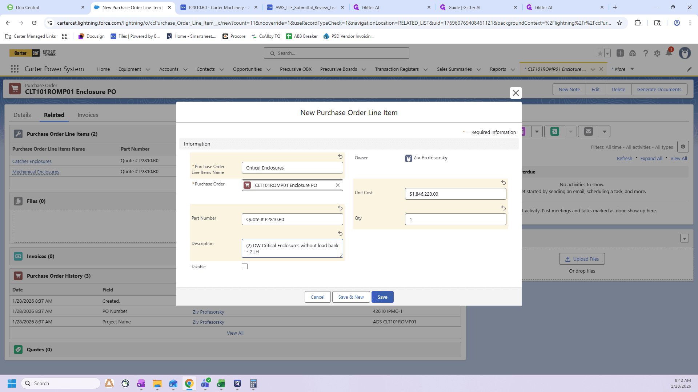Undo changes to Part Number field
Image resolution: width=698 pixels, height=392 pixels.
point(340,208)
